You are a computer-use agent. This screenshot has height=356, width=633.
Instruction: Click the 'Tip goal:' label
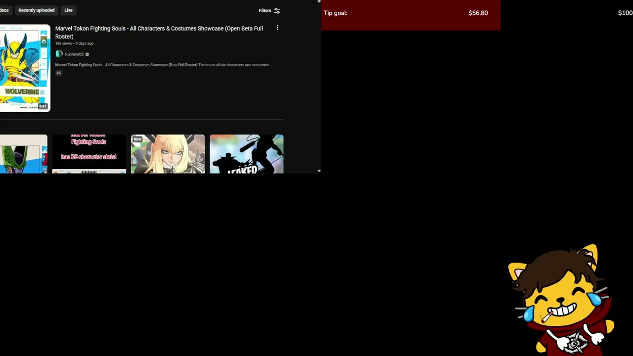pos(335,13)
